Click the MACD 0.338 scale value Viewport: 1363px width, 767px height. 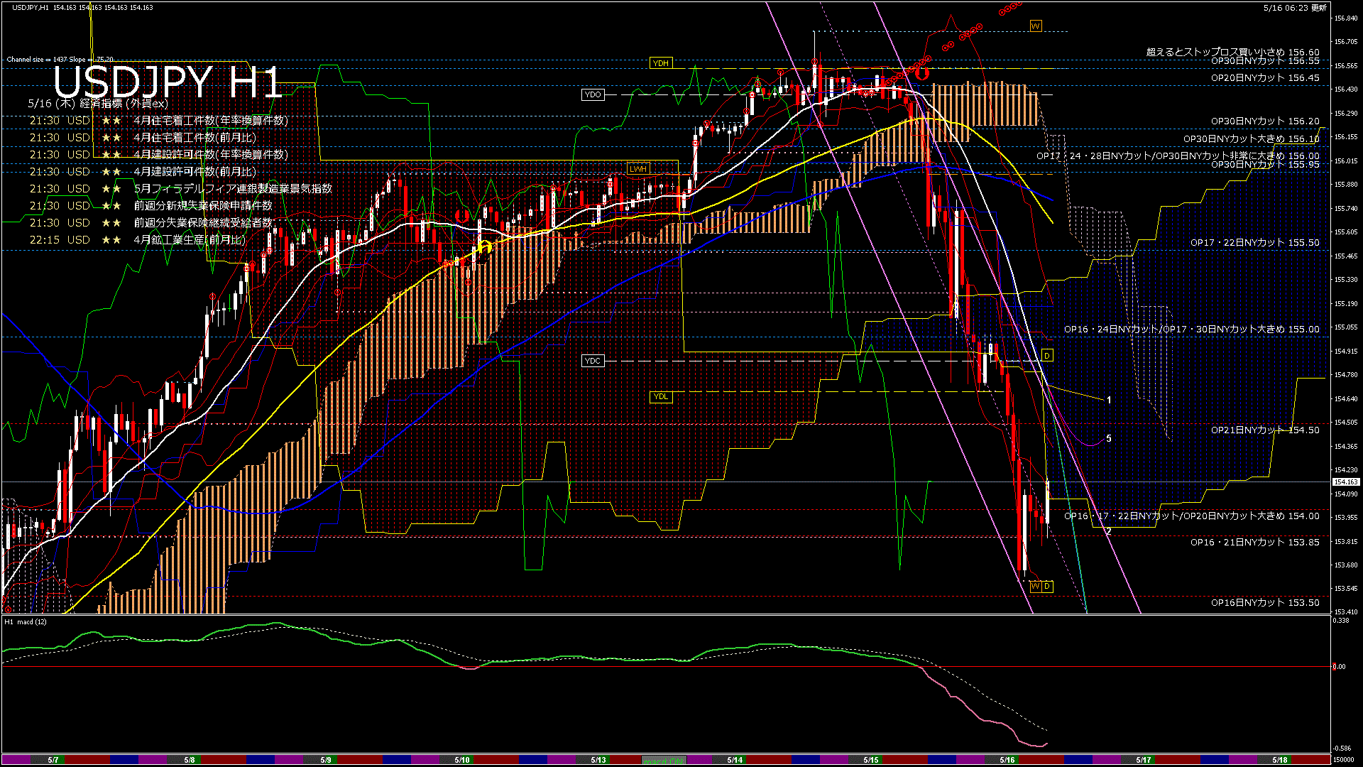point(1342,621)
